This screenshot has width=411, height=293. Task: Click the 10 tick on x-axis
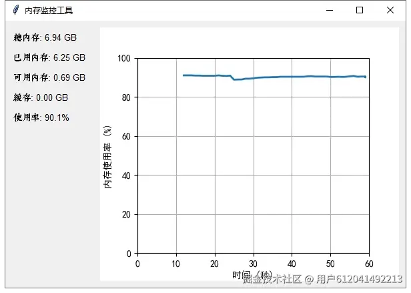(176, 264)
